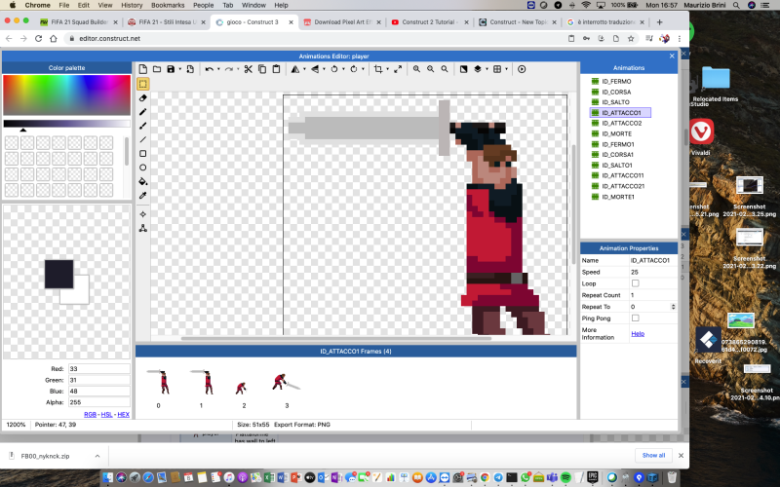The width and height of the screenshot is (780, 487).
Task: Click Show all downloads button
Action: [x=653, y=455]
